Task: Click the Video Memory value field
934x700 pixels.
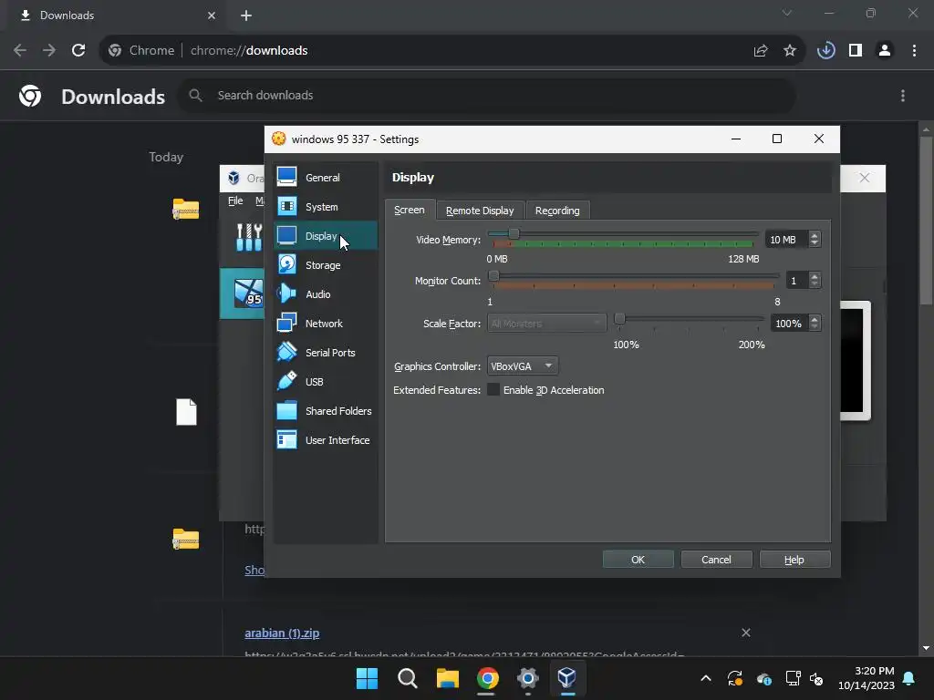Action: (787, 240)
